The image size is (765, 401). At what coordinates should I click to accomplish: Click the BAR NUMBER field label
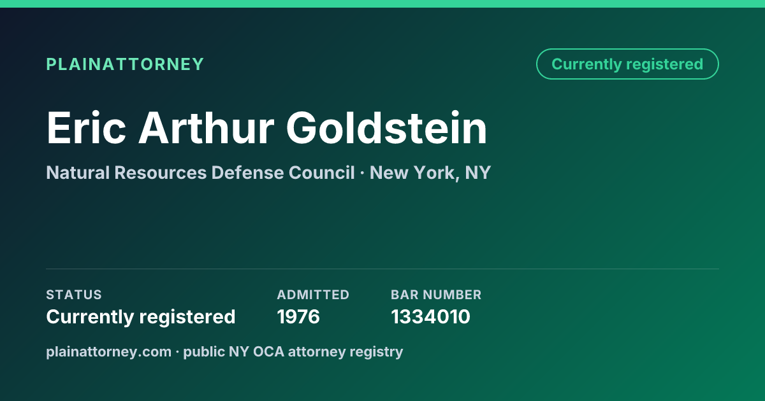click(436, 295)
